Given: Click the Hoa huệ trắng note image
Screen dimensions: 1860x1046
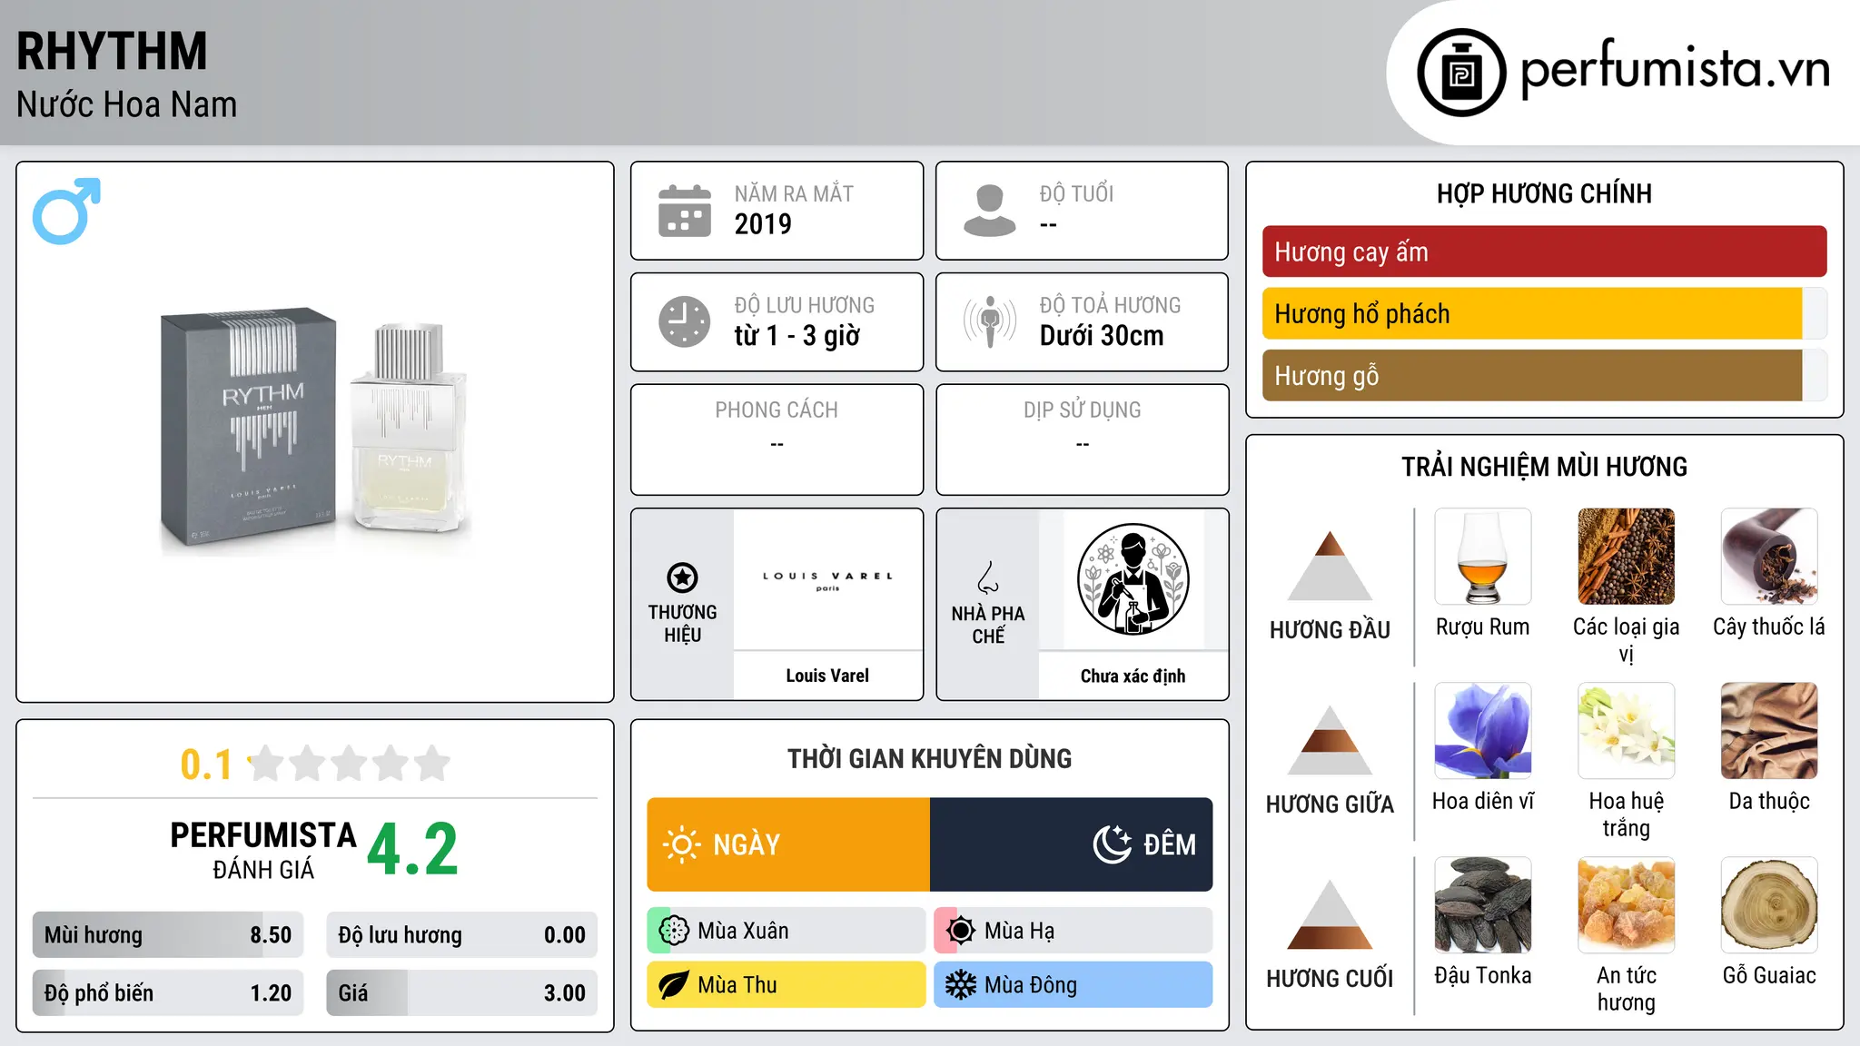Looking at the screenshot, I should tap(1627, 731).
